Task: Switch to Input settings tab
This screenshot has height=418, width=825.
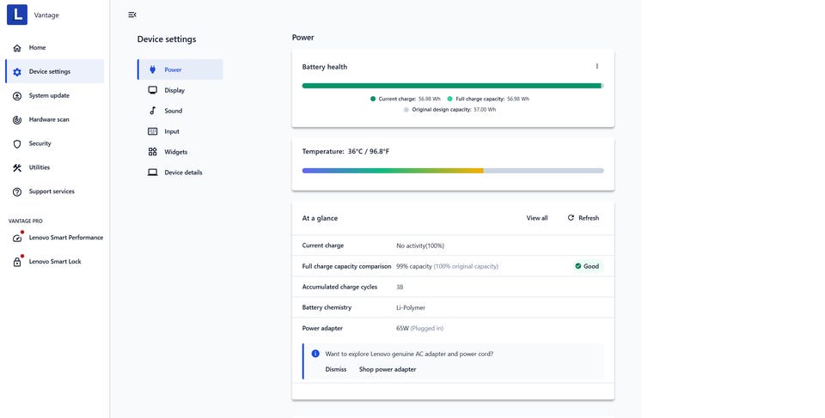Action: pos(180,131)
